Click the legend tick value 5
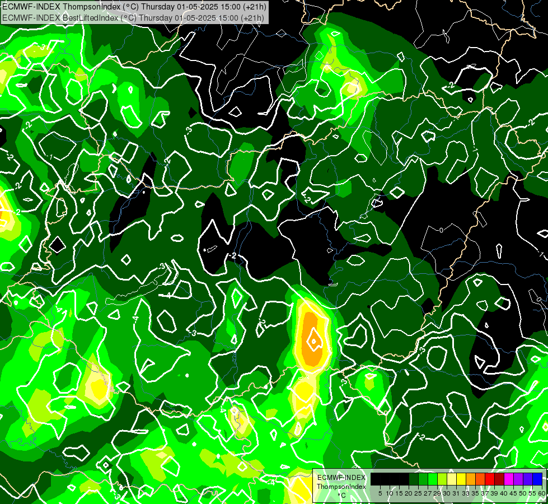This screenshot has width=548, height=504. (380, 493)
